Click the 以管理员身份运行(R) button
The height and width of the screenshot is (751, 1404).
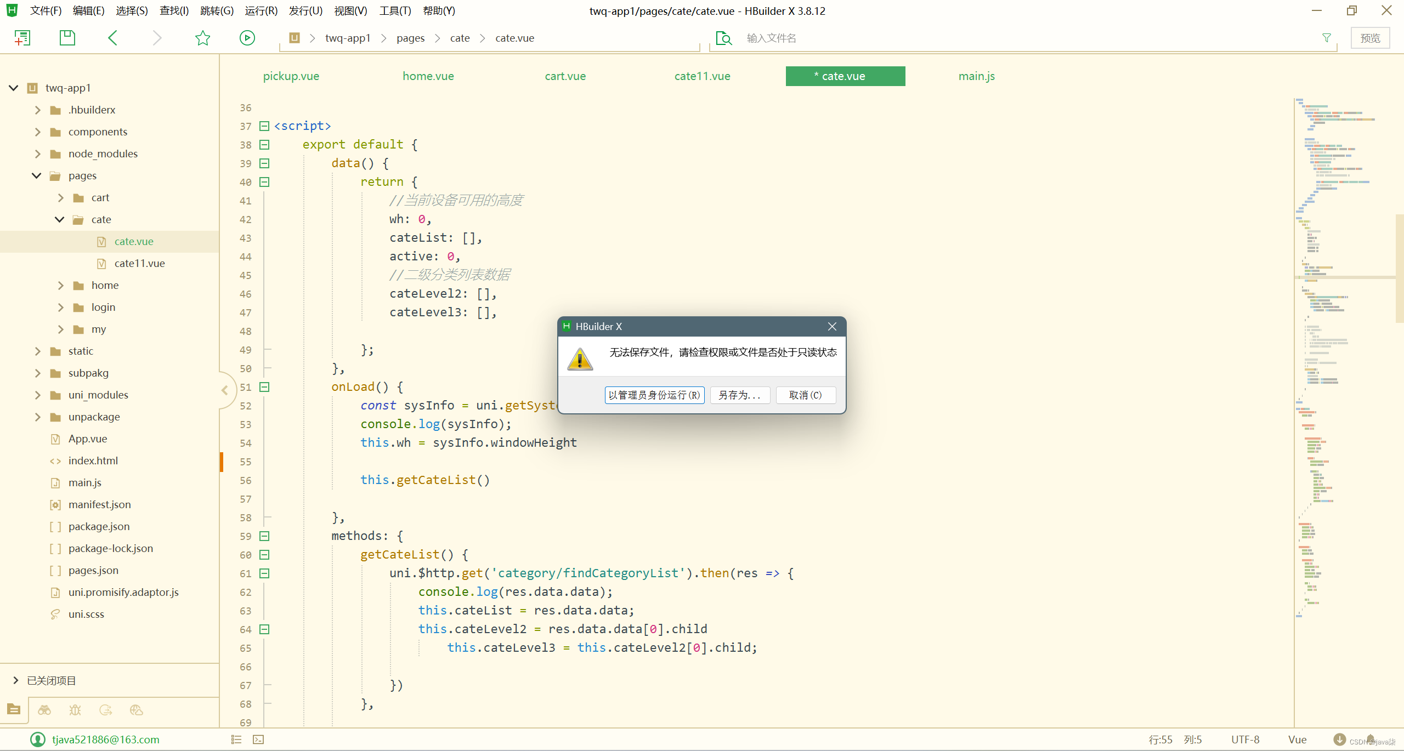(x=654, y=395)
